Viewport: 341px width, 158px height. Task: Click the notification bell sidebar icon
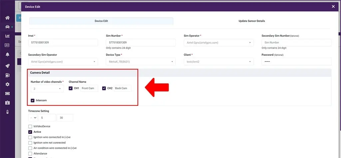pos(7,54)
